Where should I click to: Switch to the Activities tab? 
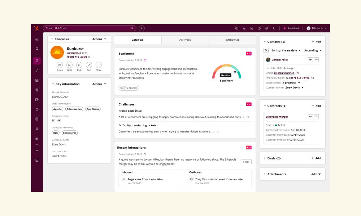coord(185,40)
